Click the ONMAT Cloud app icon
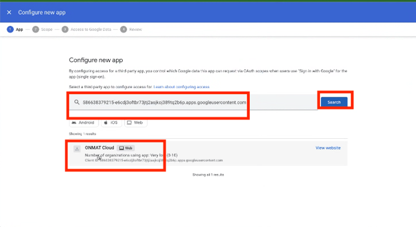This screenshot has width=416, height=227. tap(77, 149)
